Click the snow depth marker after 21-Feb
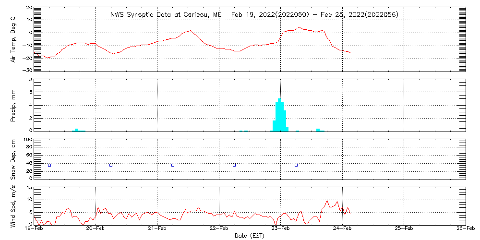Viewport: 480px width, 240px height. point(173,165)
